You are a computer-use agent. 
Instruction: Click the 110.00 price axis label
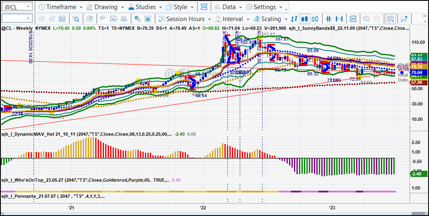417,43
